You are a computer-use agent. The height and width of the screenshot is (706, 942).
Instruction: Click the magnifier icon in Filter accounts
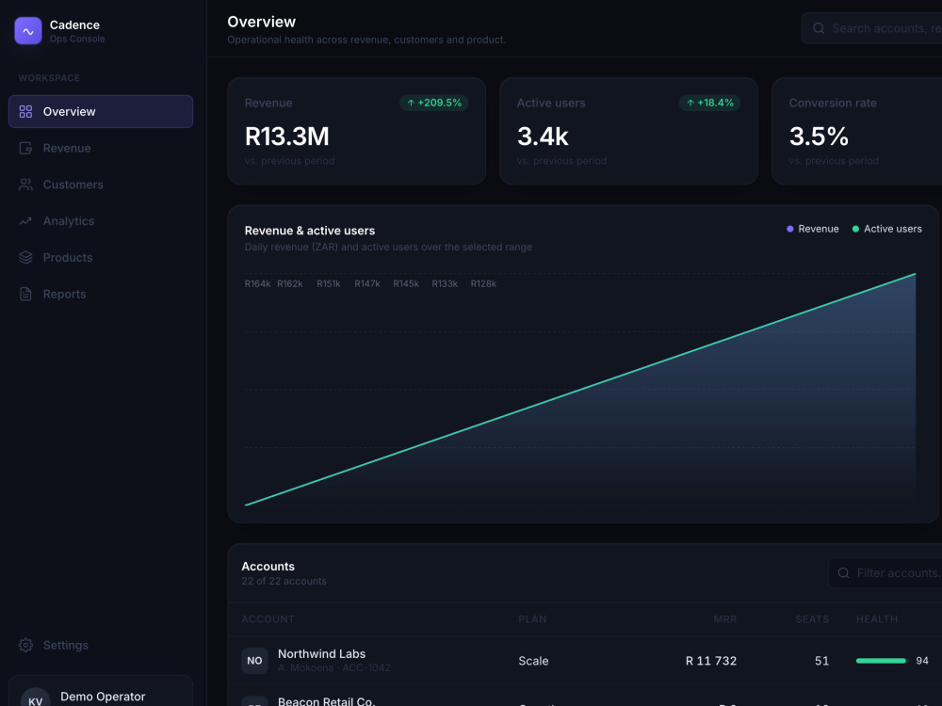click(843, 573)
